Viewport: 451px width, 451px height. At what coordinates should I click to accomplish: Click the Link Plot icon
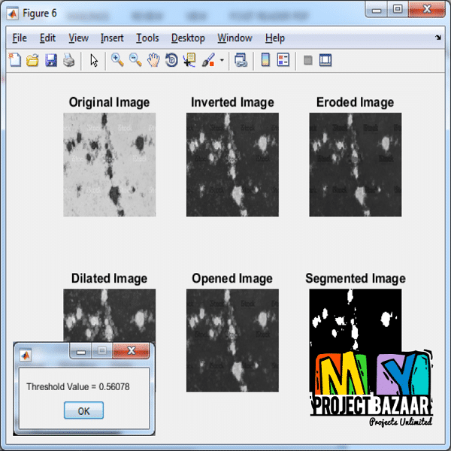click(241, 60)
